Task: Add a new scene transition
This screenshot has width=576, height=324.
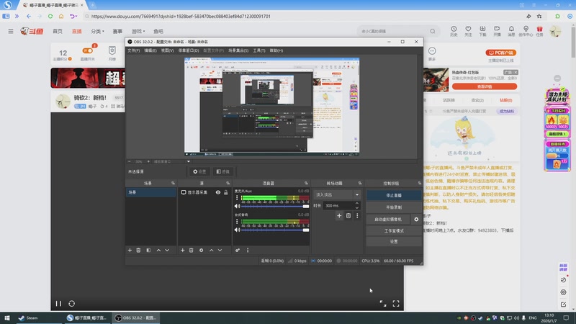Action: point(339,215)
